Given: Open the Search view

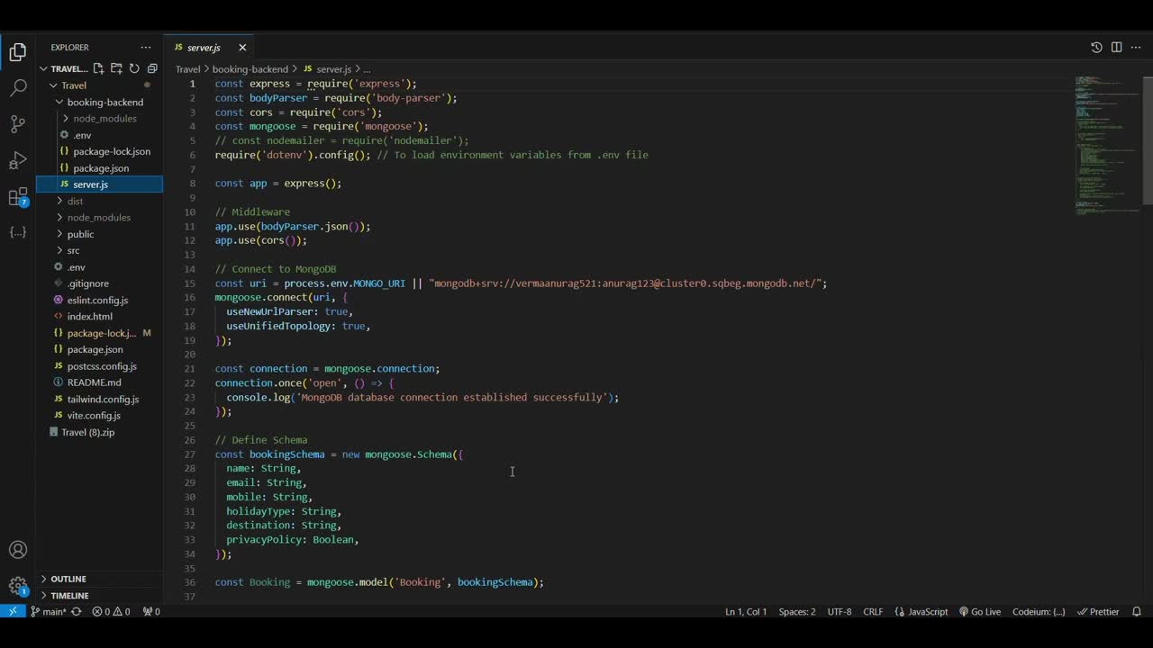Looking at the screenshot, I should click(x=18, y=88).
